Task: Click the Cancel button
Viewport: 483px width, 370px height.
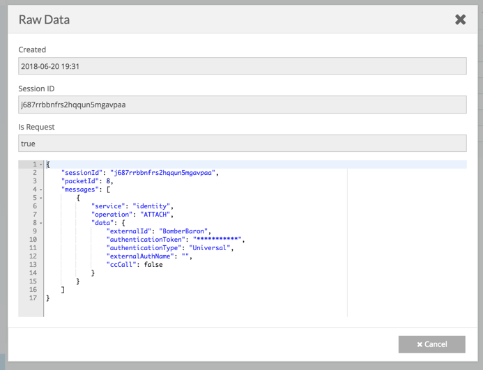Action: pyautogui.click(x=432, y=344)
